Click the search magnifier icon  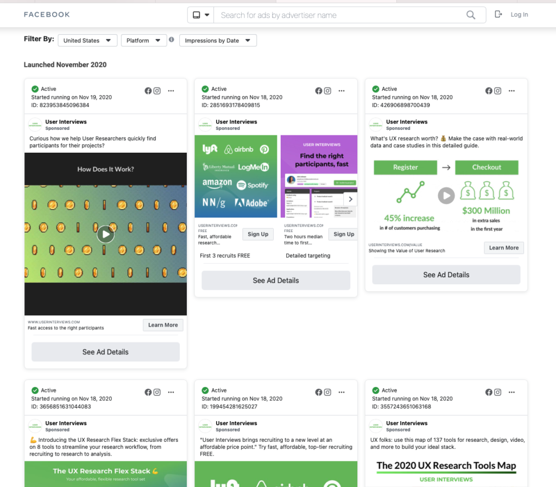pos(471,15)
